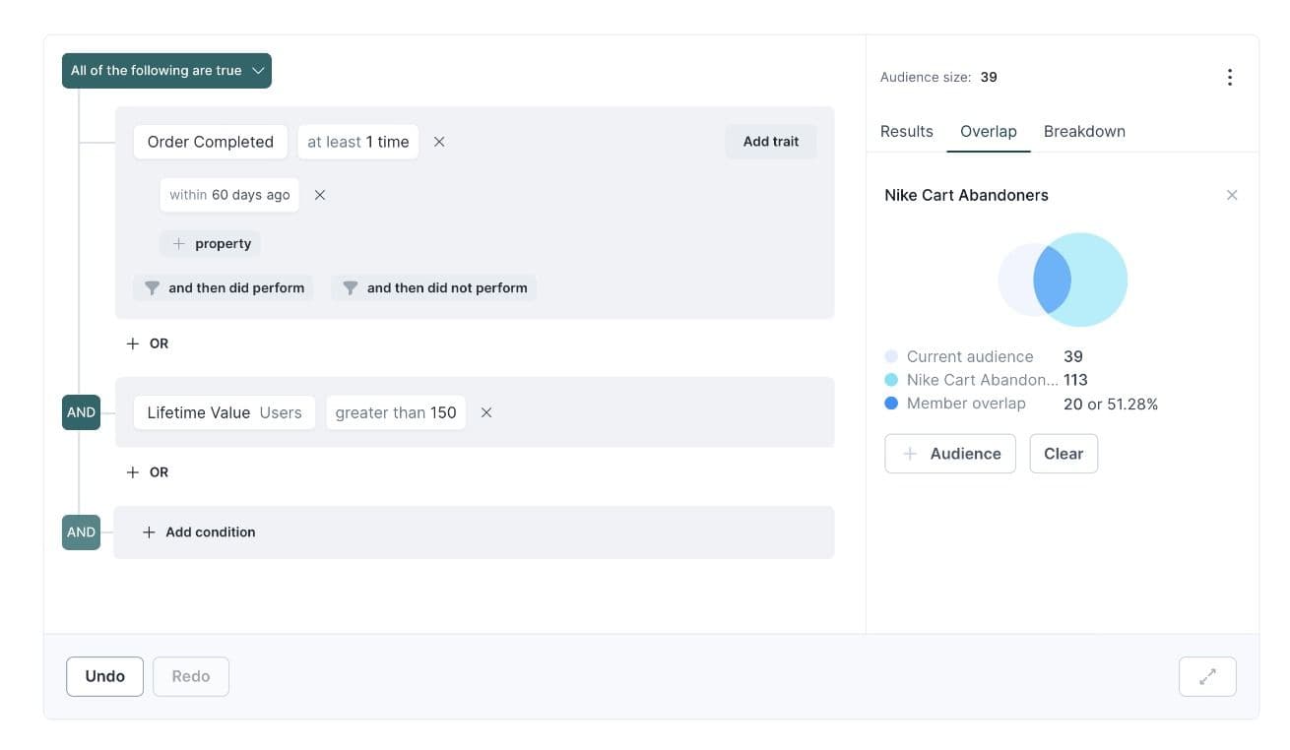Click the '20 or 51.28%' overlap value
Viewport: 1290px width, 750px height.
(1111, 404)
